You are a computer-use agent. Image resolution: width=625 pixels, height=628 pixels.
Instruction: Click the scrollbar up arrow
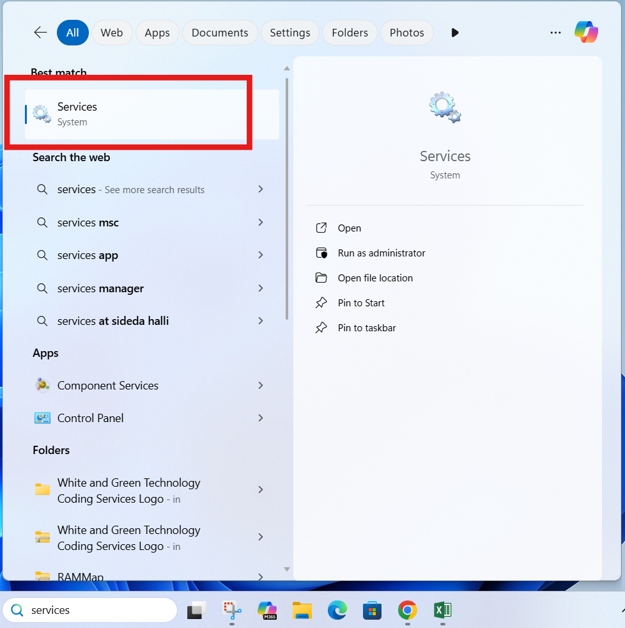286,68
